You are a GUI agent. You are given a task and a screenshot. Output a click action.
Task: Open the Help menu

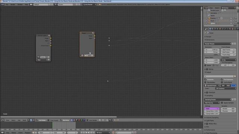pyautogui.click(x=27, y=4)
